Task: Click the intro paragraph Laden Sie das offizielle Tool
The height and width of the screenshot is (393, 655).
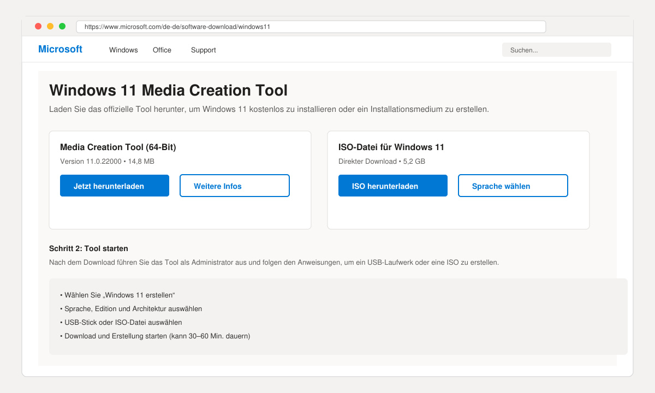Action: pos(269,109)
